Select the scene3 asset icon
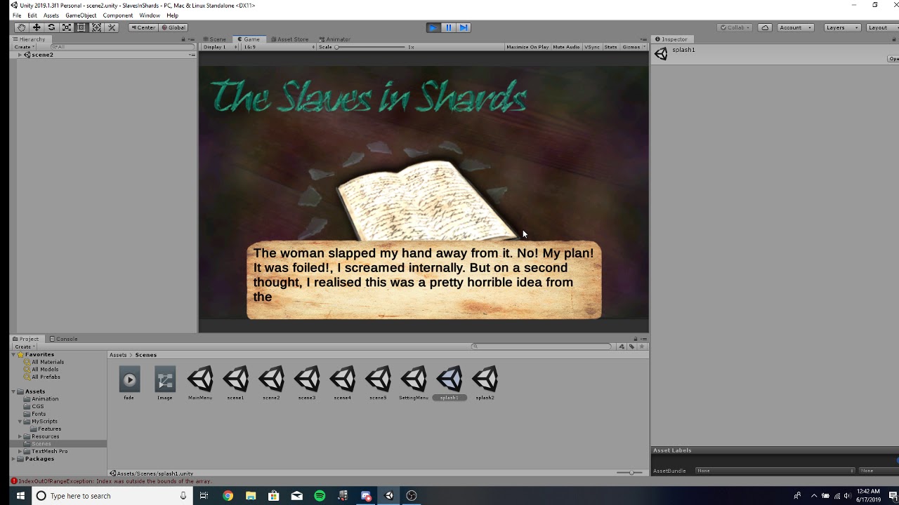The height and width of the screenshot is (505, 899). coord(307,379)
